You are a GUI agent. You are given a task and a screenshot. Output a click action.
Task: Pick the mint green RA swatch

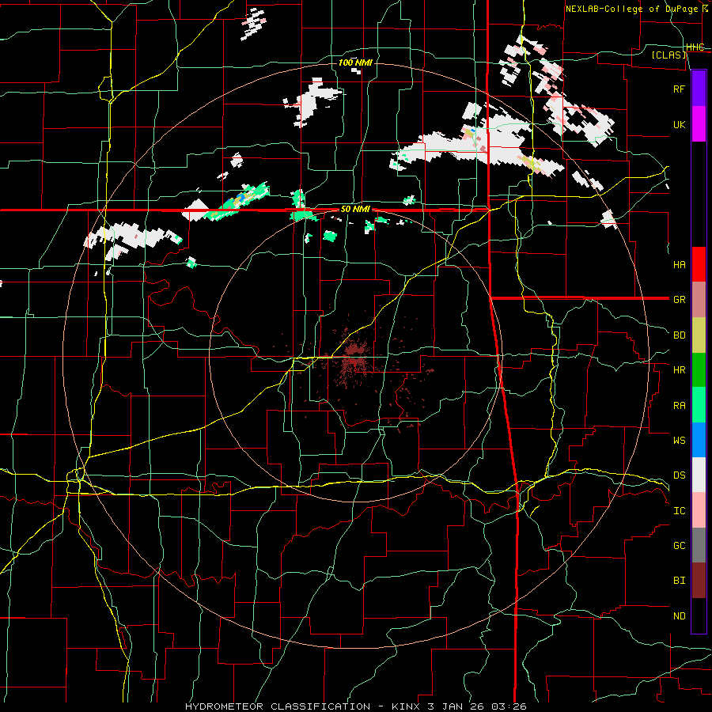(699, 405)
